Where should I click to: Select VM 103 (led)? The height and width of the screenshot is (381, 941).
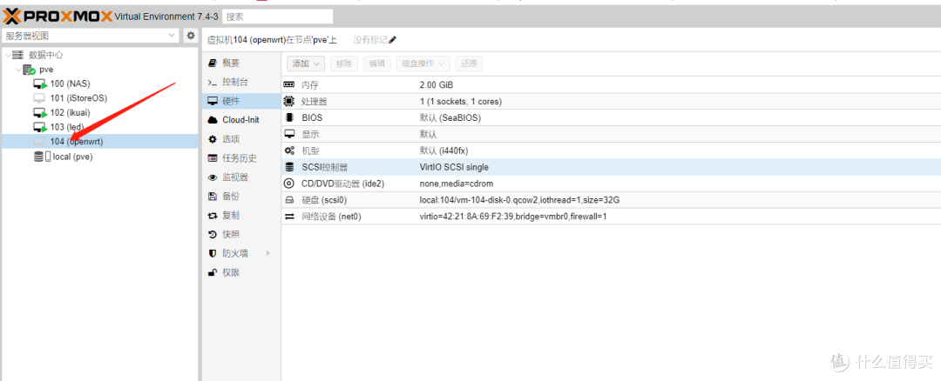point(67,127)
